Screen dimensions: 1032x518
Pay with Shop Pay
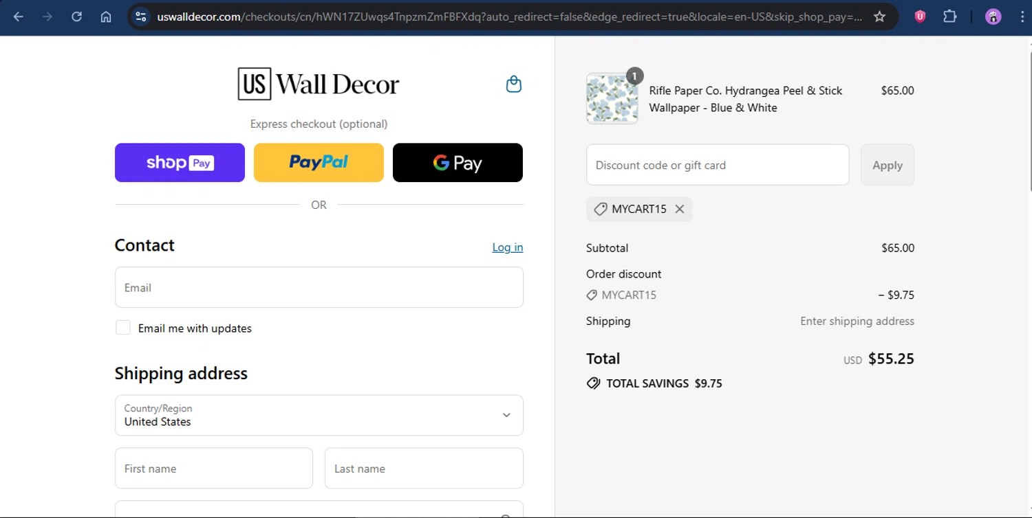180,163
